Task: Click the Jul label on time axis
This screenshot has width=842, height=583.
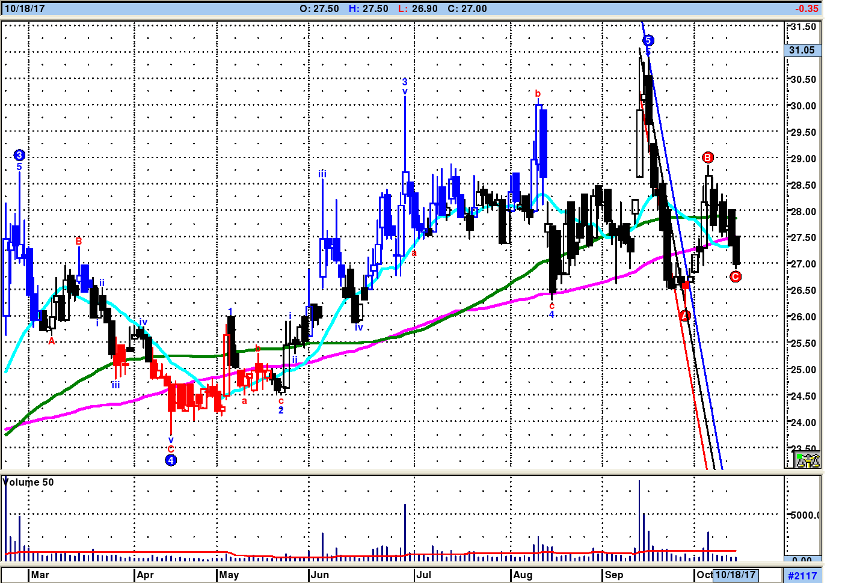Action: [x=424, y=575]
